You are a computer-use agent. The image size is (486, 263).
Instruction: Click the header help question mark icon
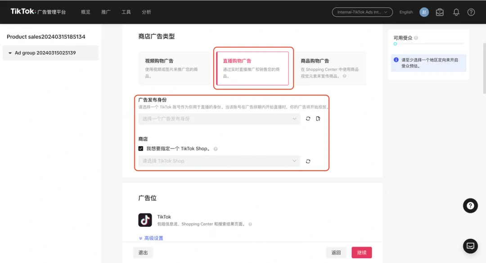pyautogui.click(x=471, y=12)
